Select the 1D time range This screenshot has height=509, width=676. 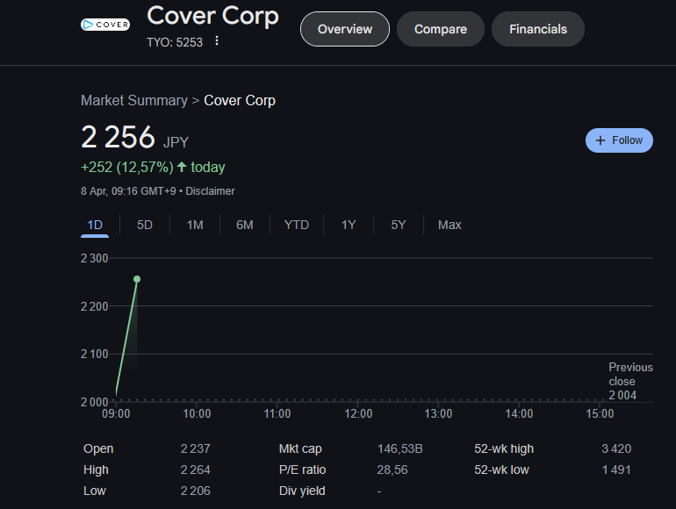(95, 225)
